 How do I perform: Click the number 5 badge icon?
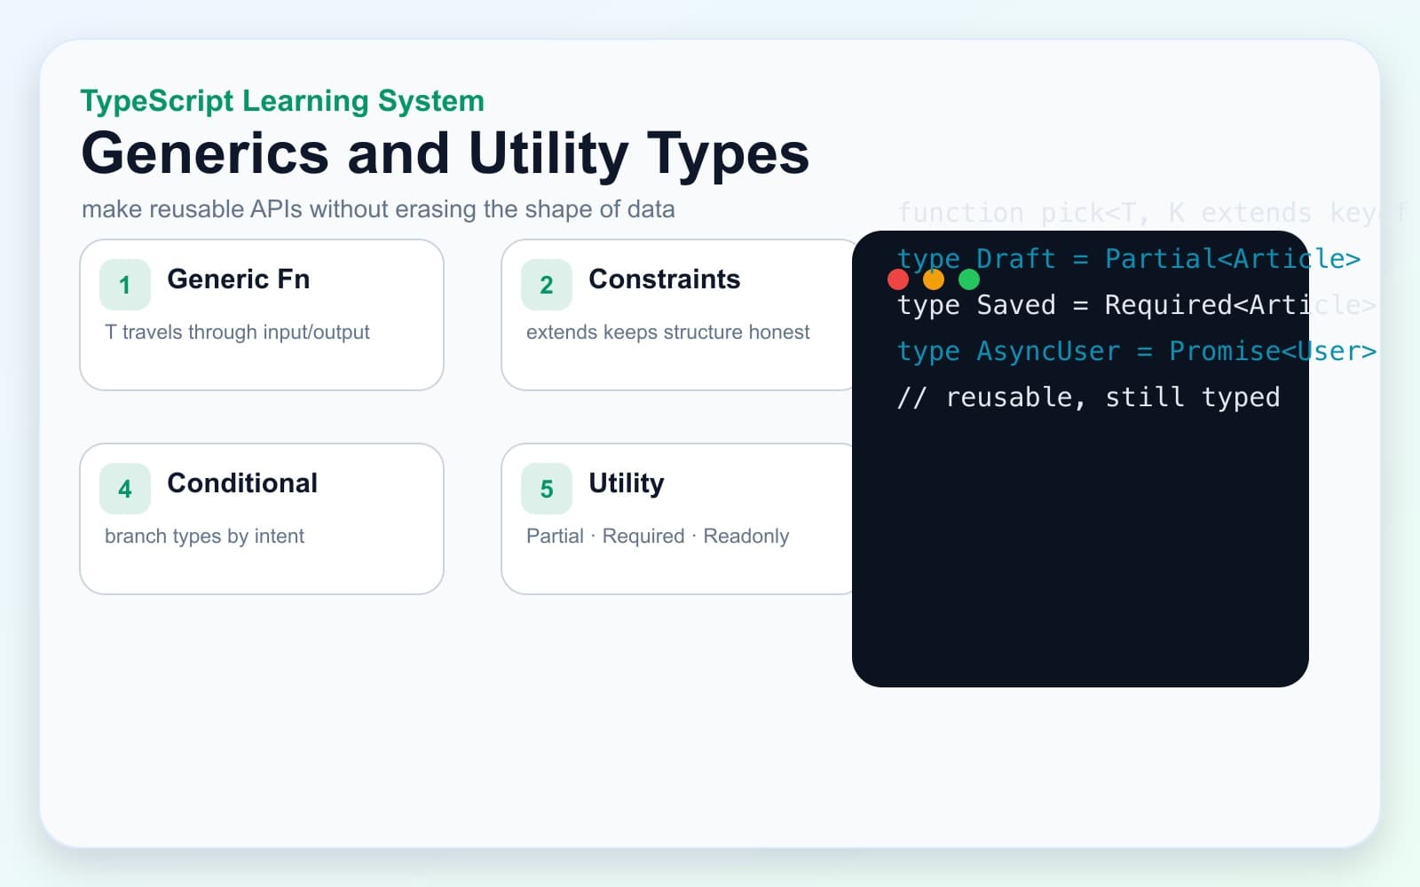click(x=547, y=489)
